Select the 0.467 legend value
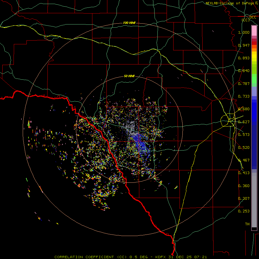Viewport: 259px width, 259px height. pyautogui.click(x=244, y=160)
